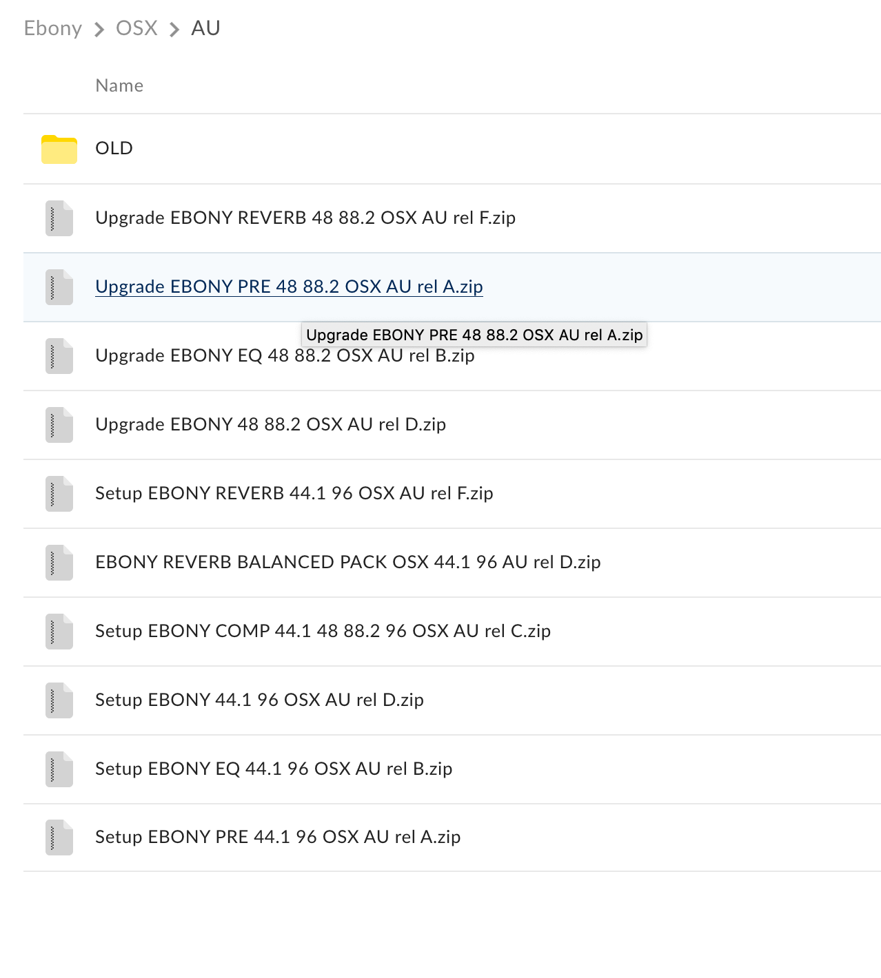Screen dimensions: 881x978
Task: Click zip icon beside Upgrade EBONY PRE rel A
Action: (59, 287)
